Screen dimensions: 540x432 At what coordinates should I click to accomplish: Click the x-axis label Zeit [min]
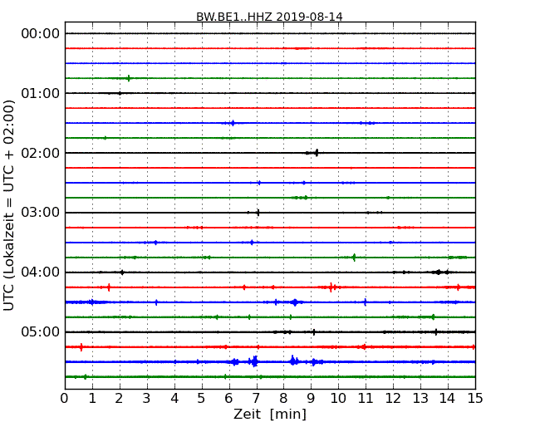pyautogui.click(x=270, y=414)
